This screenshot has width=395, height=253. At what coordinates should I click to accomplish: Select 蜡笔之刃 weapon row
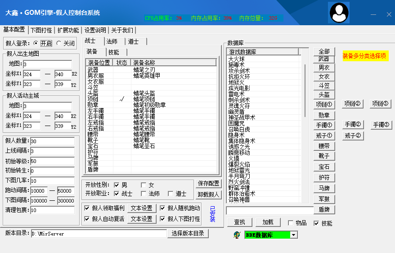[x=151, y=69]
